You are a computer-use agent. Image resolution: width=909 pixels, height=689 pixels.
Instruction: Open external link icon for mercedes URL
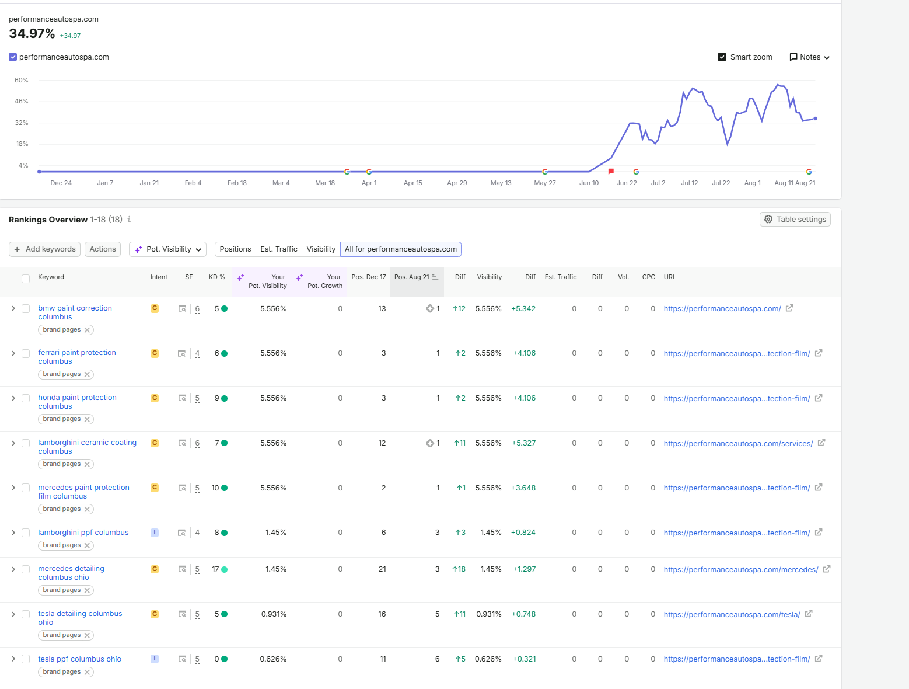pyautogui.click(x=827, y=569)
